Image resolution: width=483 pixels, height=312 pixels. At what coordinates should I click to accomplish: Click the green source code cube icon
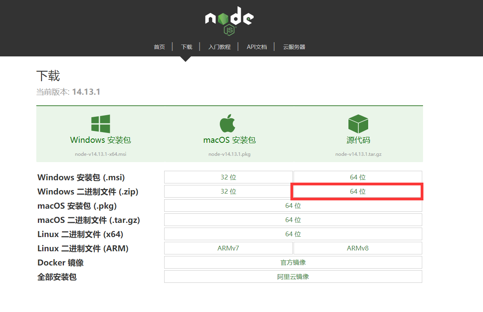pyautogui.click(x=358, y=124)
